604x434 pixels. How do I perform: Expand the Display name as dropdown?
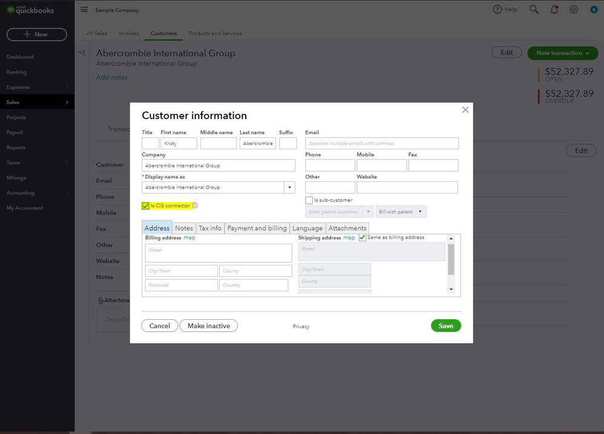coord(290,187)
